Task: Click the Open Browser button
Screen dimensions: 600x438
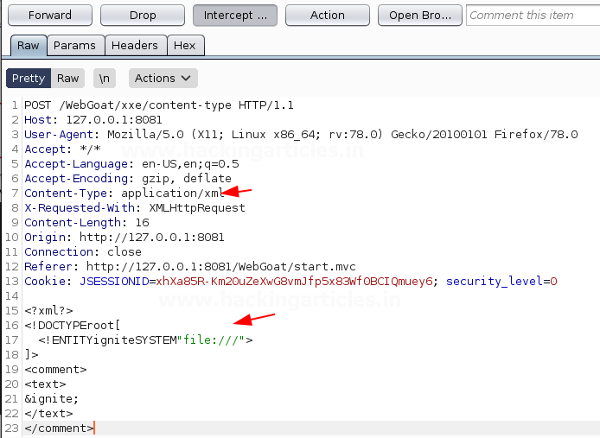Action: click(x=420, y=16)
